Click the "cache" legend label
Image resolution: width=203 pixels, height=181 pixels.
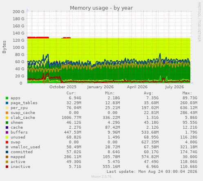17,127
